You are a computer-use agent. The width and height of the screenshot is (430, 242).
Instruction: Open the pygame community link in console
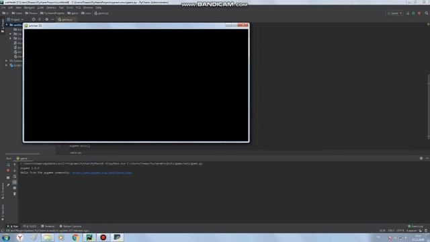coord(101,173)
